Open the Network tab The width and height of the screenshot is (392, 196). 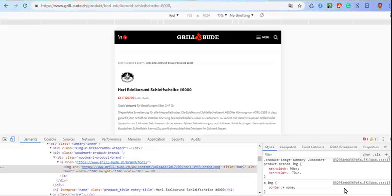point(88,139)
